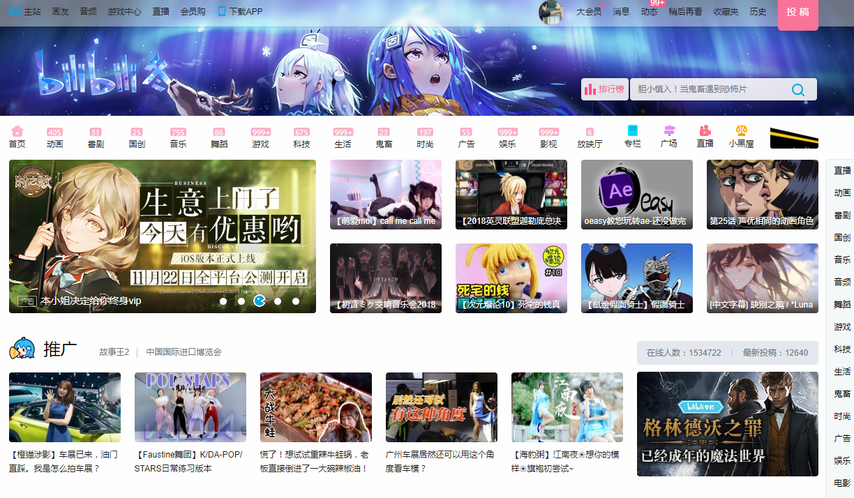This screenshot has height=498, width=854.
Task: Open the 格林德沃之罪 promo banner
Action: 728,424
